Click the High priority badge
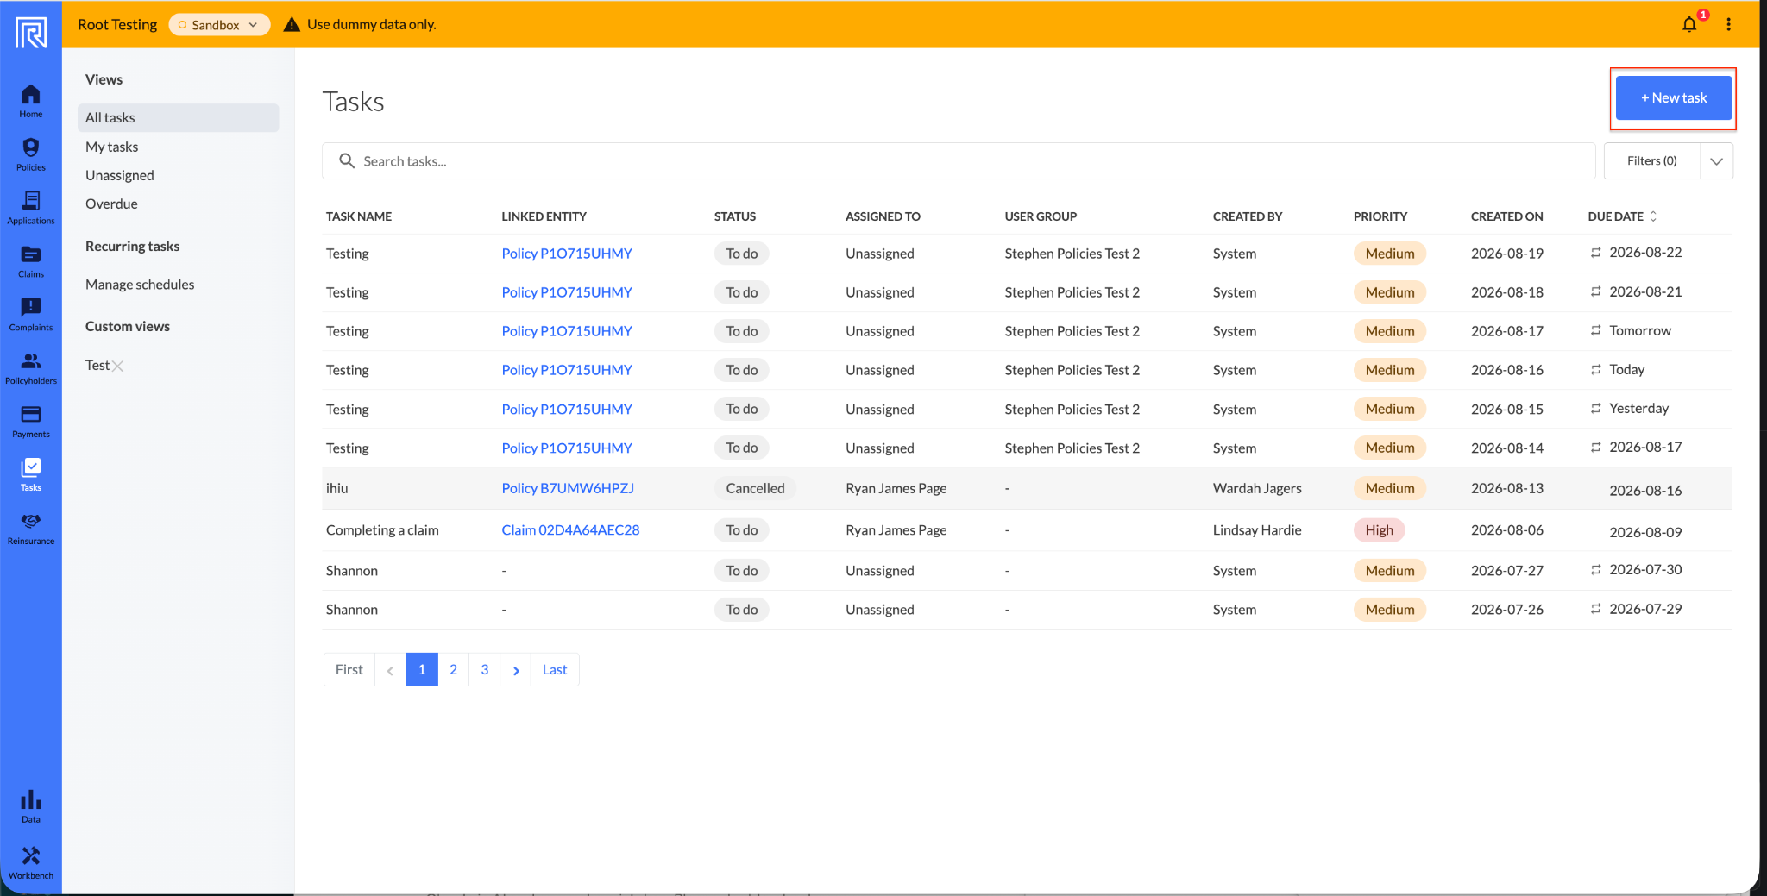The image size is (1767, 896). tap(1379, 530)
